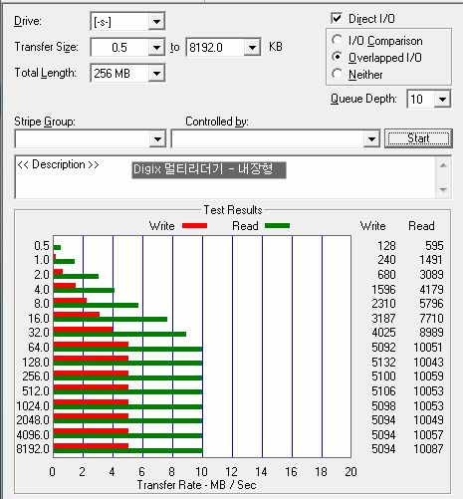463x499 pixels.
Task: Click the read value 10087
Action: point(428,449)
